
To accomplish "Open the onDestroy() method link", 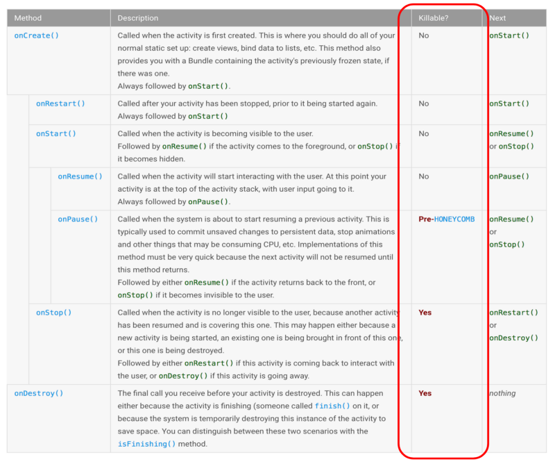I will 39,393.
